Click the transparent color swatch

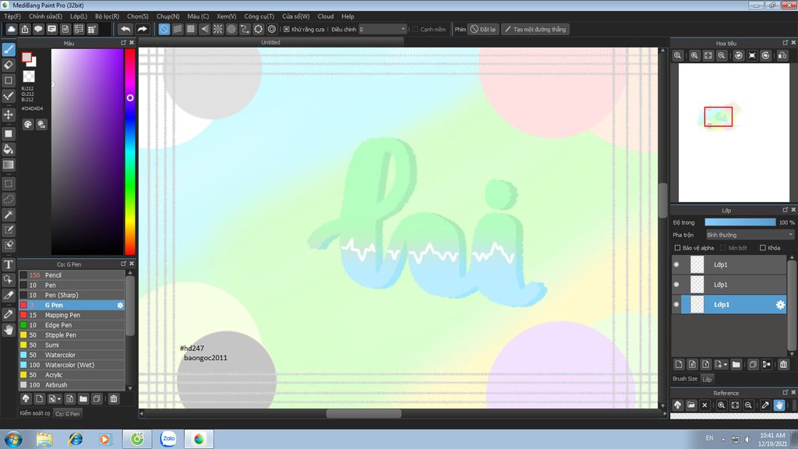pyautogui.click(x=29, y=76)
